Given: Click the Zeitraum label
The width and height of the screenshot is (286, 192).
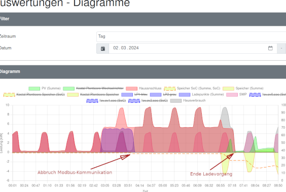Looking at the screenshot, I should click(x=8, y=36).
